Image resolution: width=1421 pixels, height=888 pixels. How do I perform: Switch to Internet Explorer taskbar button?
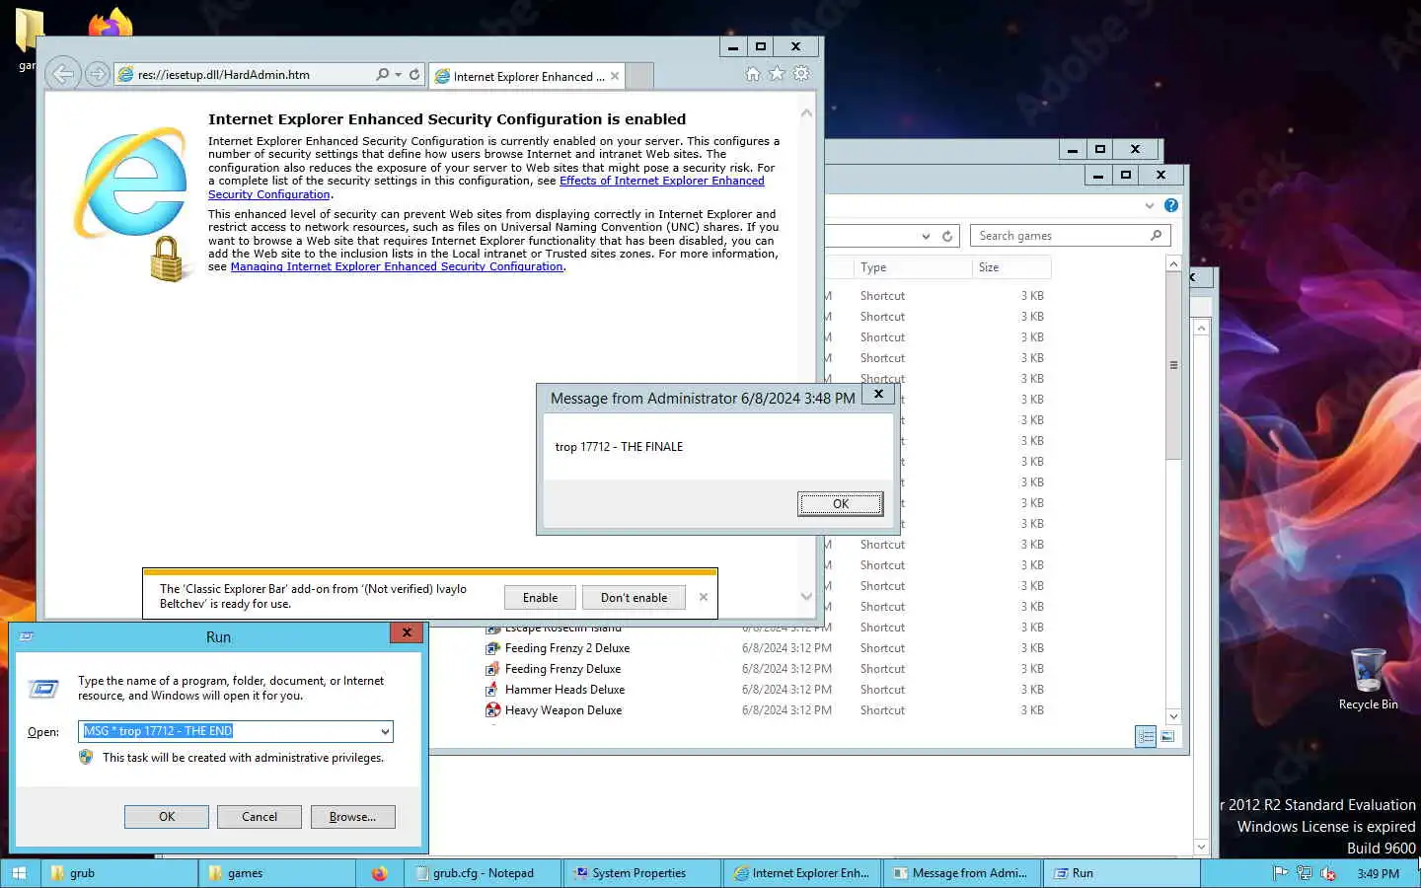click(801, 873)
